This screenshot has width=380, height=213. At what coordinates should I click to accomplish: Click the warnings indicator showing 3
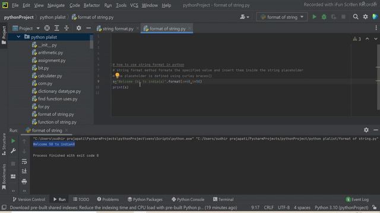[357, 39]
